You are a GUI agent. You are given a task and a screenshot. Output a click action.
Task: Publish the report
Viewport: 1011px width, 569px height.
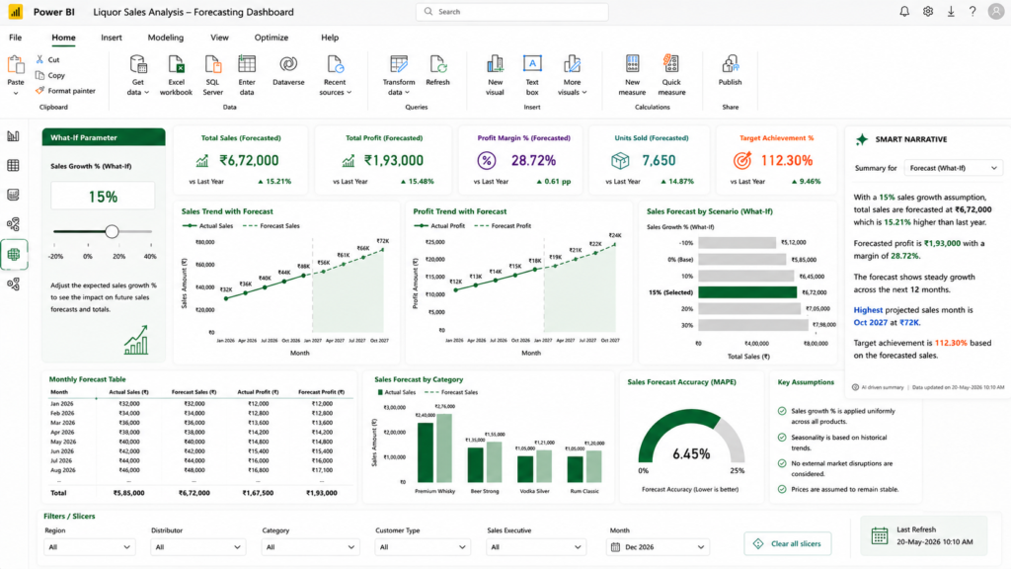point(730,70)
